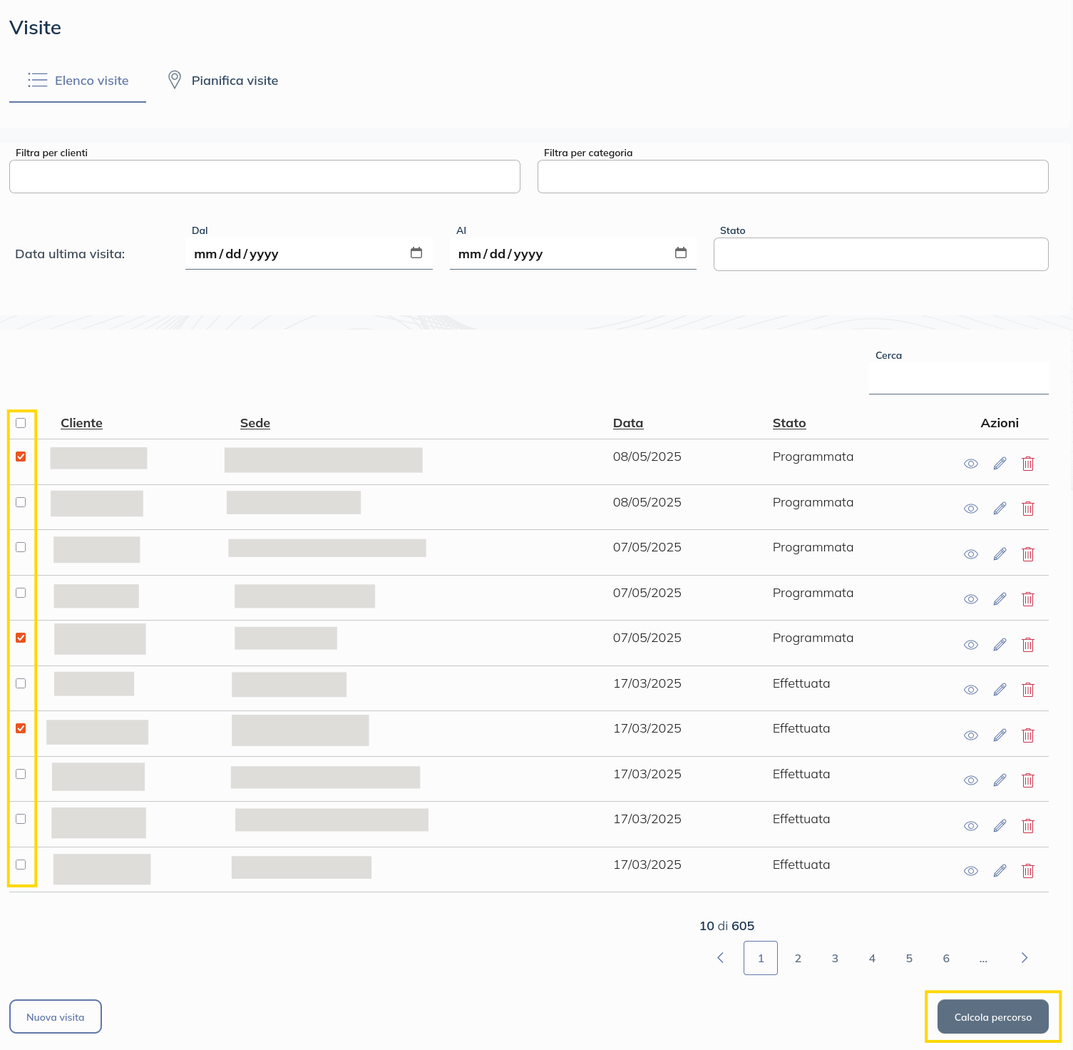
Task: Toggle the select-all checkbox in table header
Action: tap(21, 423)
